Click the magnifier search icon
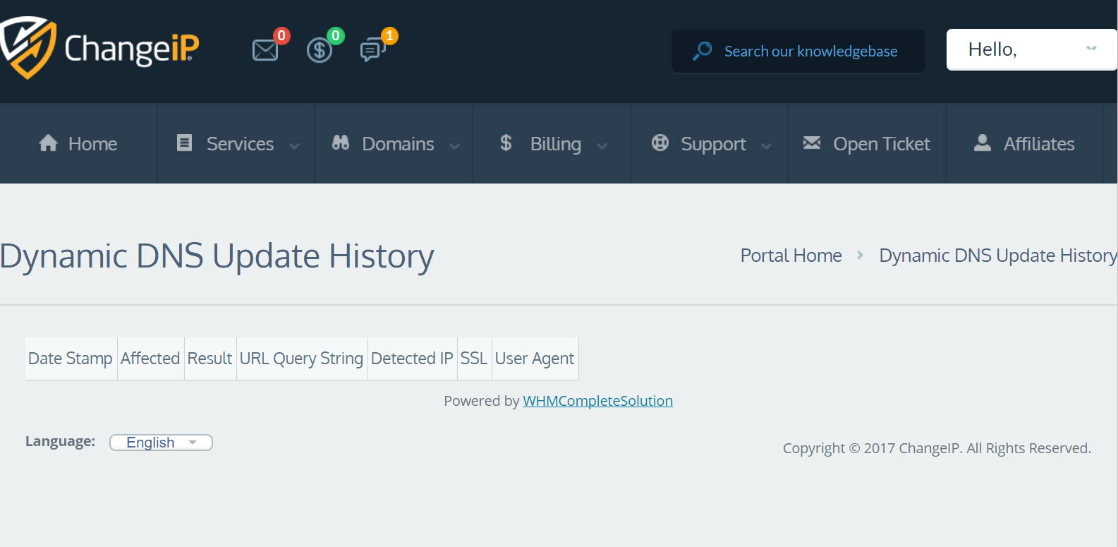1118x547 pixels. click(x=702, y=51)
